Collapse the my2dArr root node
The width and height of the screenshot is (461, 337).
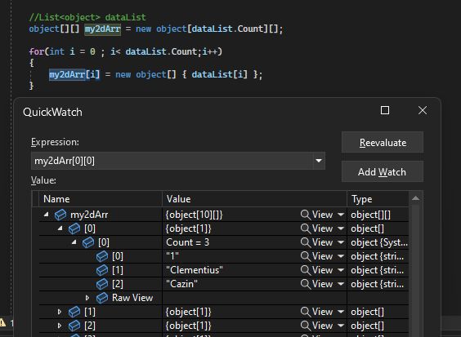[x=46, y=215]
